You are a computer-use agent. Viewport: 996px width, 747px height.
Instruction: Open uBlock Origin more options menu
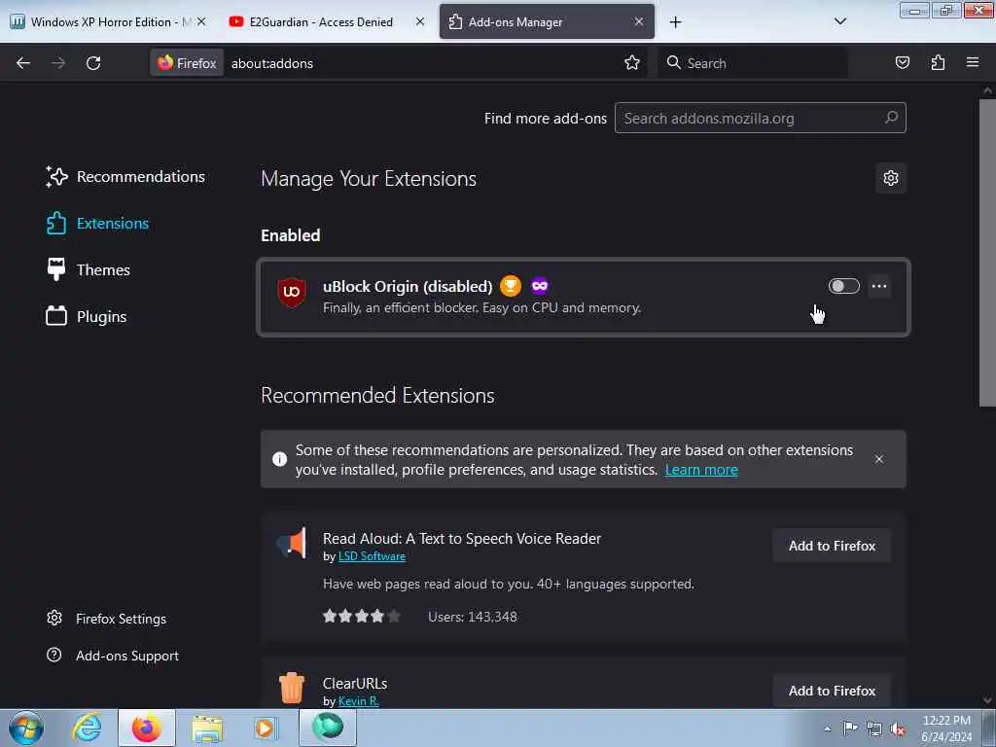click(879, 286)
